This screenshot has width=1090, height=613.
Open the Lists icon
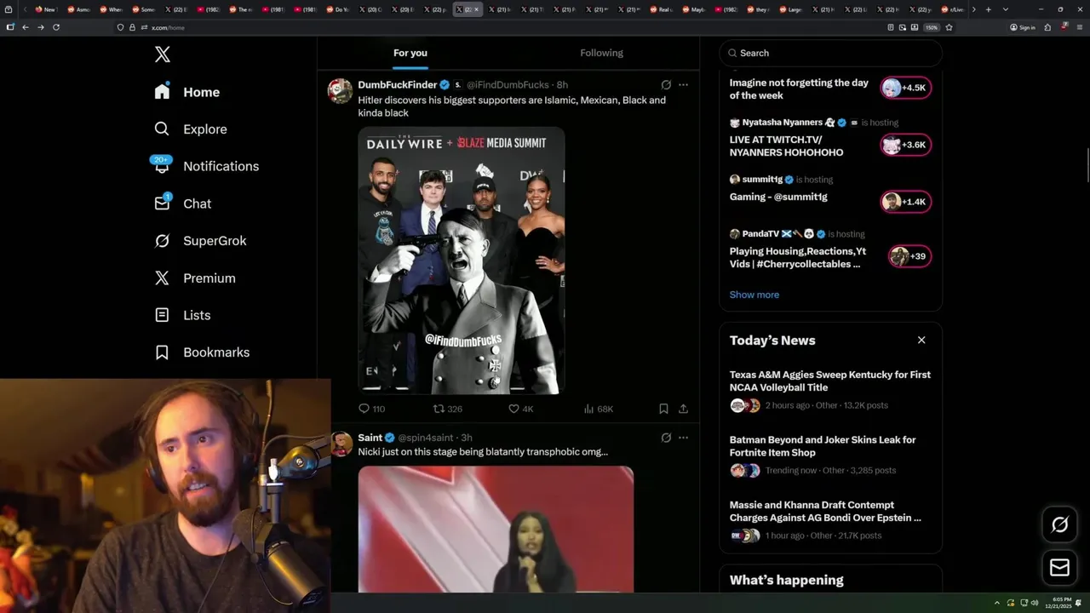click(x=162, y=315)
